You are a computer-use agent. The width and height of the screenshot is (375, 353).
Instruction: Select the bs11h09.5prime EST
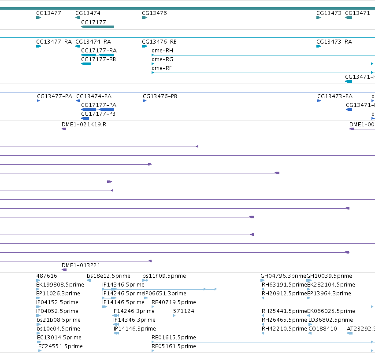pos(164,276)
